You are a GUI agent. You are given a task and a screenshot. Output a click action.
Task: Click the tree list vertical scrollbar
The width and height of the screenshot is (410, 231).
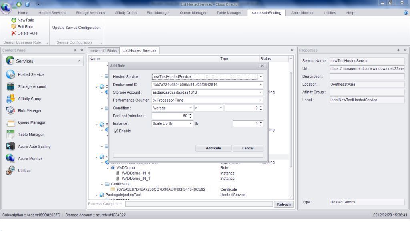(x=291, y=120)
